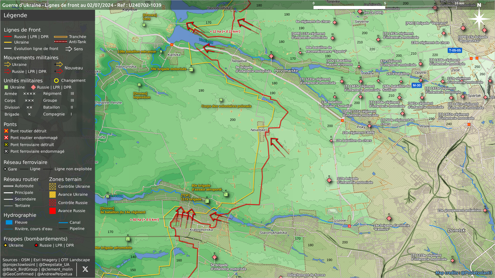The width and height of the screenshot is (495, 278).
Task: Click the north compass star icon
Action: tap(479, 19)
